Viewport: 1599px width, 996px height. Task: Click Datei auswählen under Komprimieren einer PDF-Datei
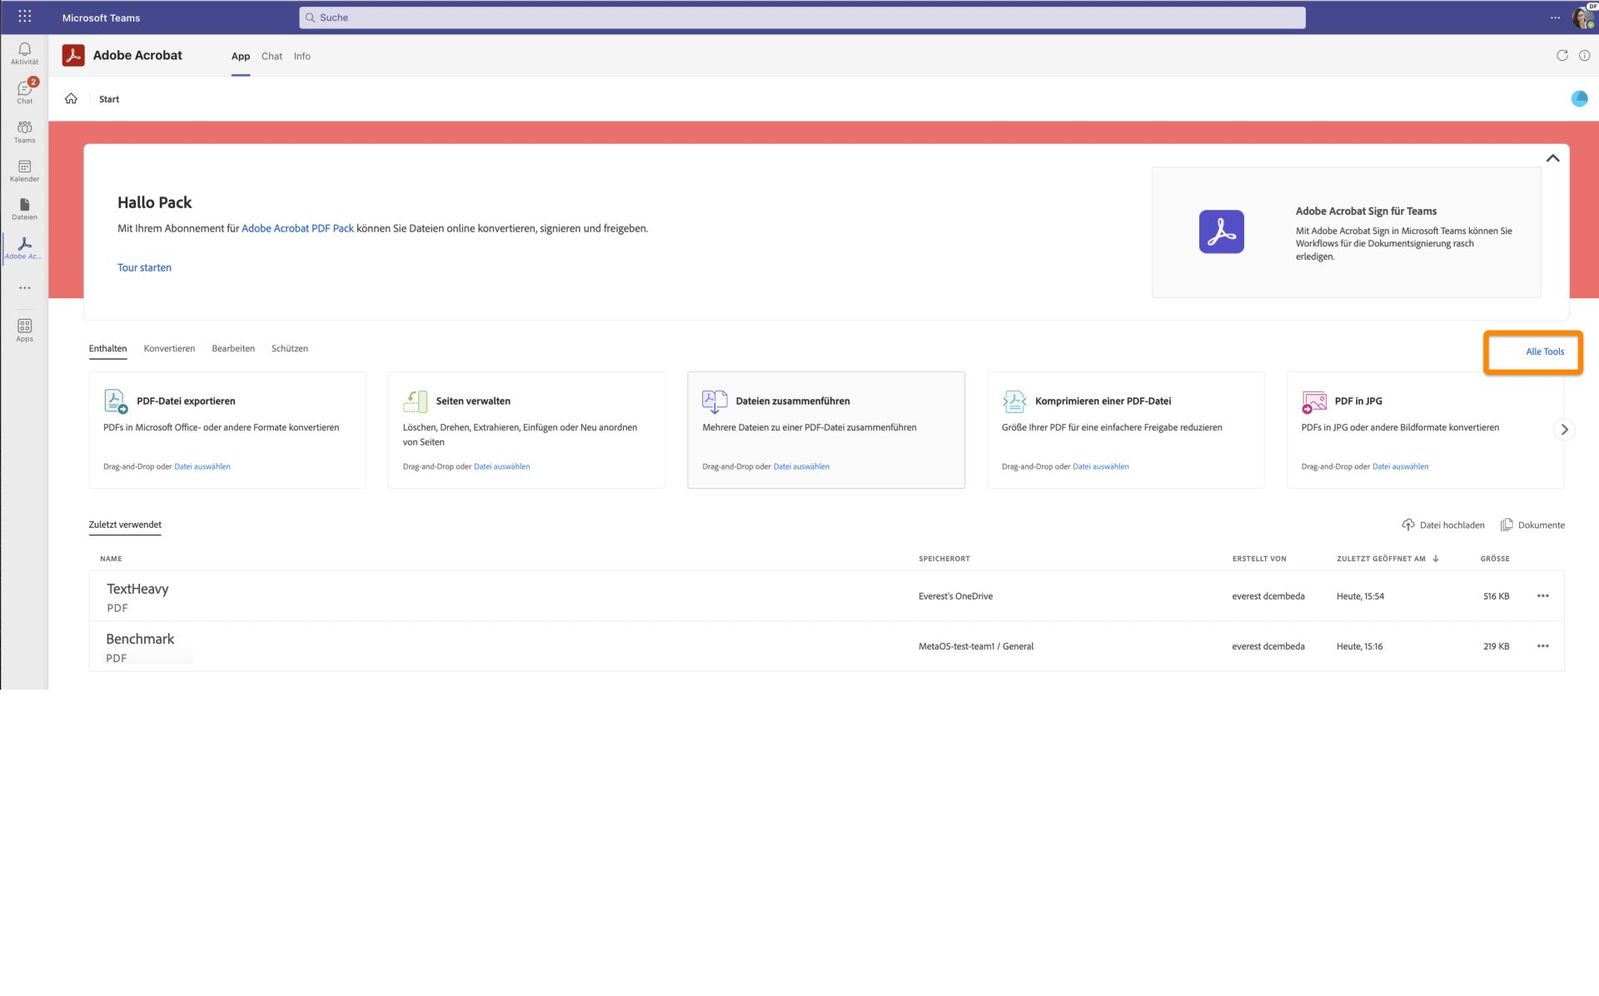[x=1101, y=466]
